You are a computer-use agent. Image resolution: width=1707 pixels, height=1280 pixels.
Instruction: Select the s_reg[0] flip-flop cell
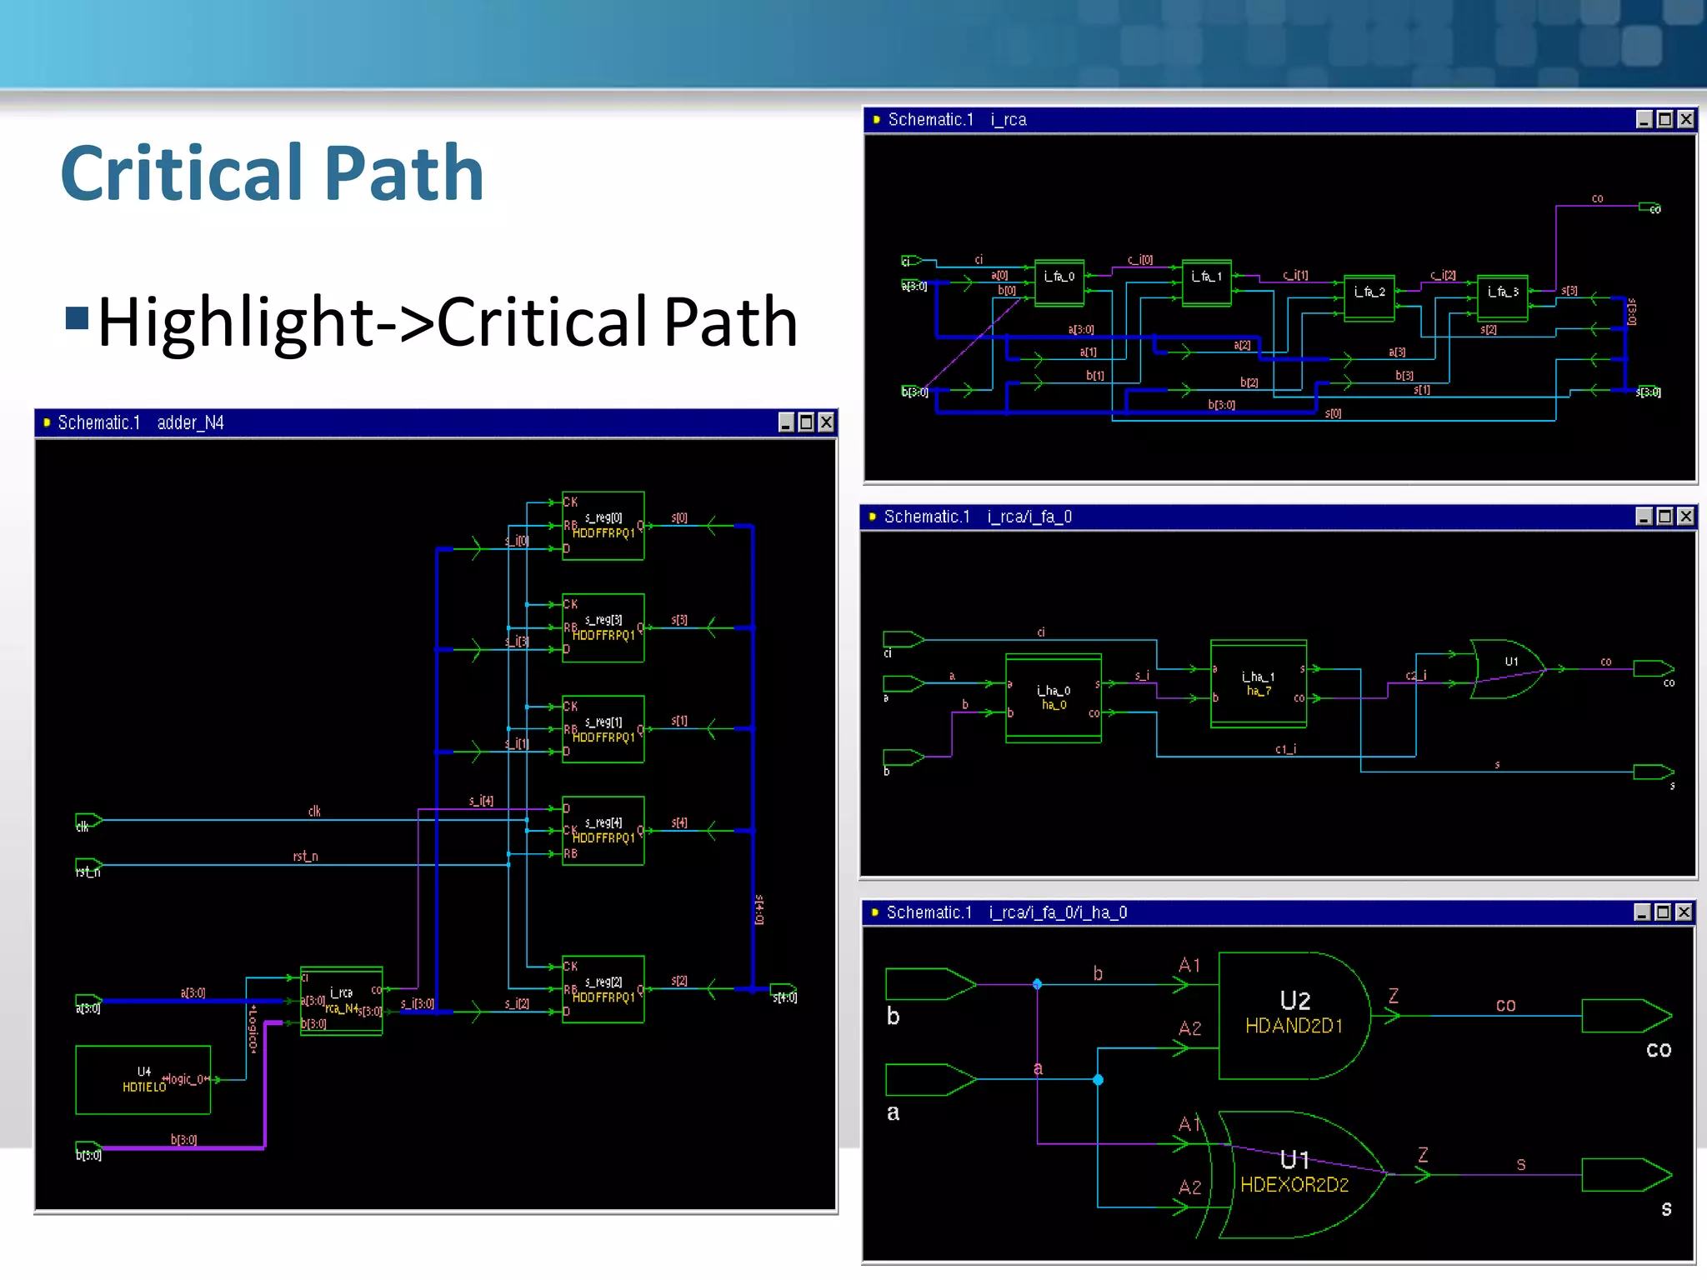[x=603, y=525]
